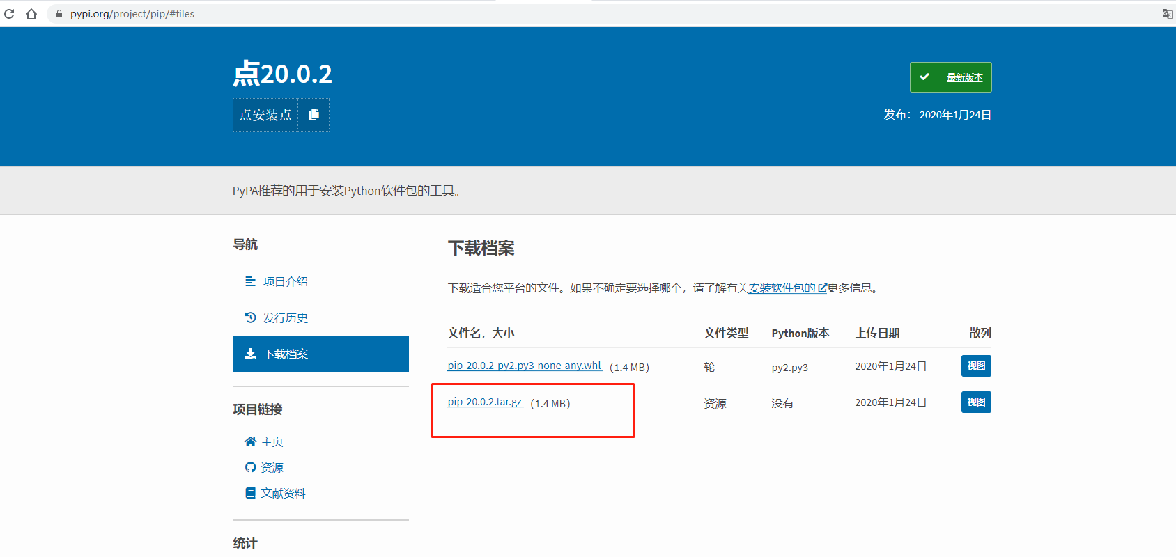This screenshot has height=557, width=1176.
Task: Click the address bar lock icon
Action: pos(59,14)
